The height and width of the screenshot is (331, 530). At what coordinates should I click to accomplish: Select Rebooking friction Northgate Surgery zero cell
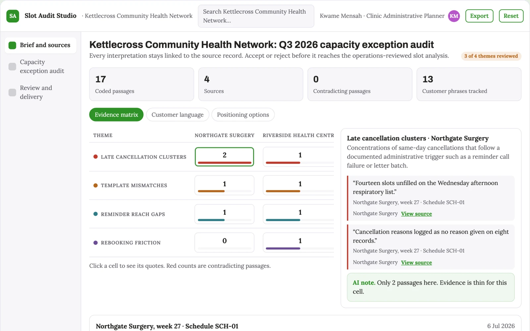(224, 242)
